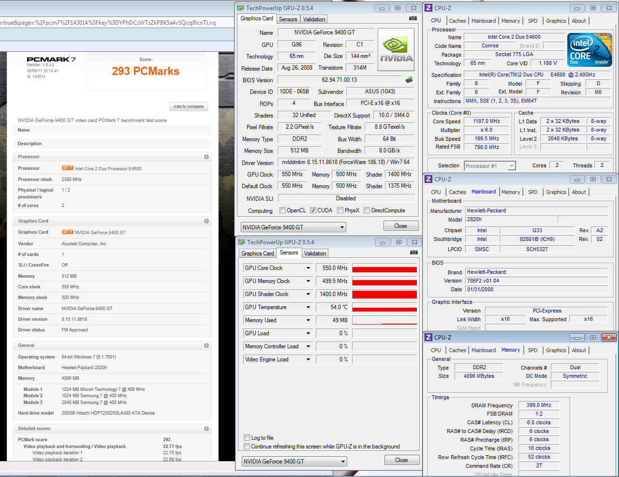This screenshot has width=619, height=477.
Task: Switch to Validation tab in top GPU-Z window
Action: pos(314,19)
